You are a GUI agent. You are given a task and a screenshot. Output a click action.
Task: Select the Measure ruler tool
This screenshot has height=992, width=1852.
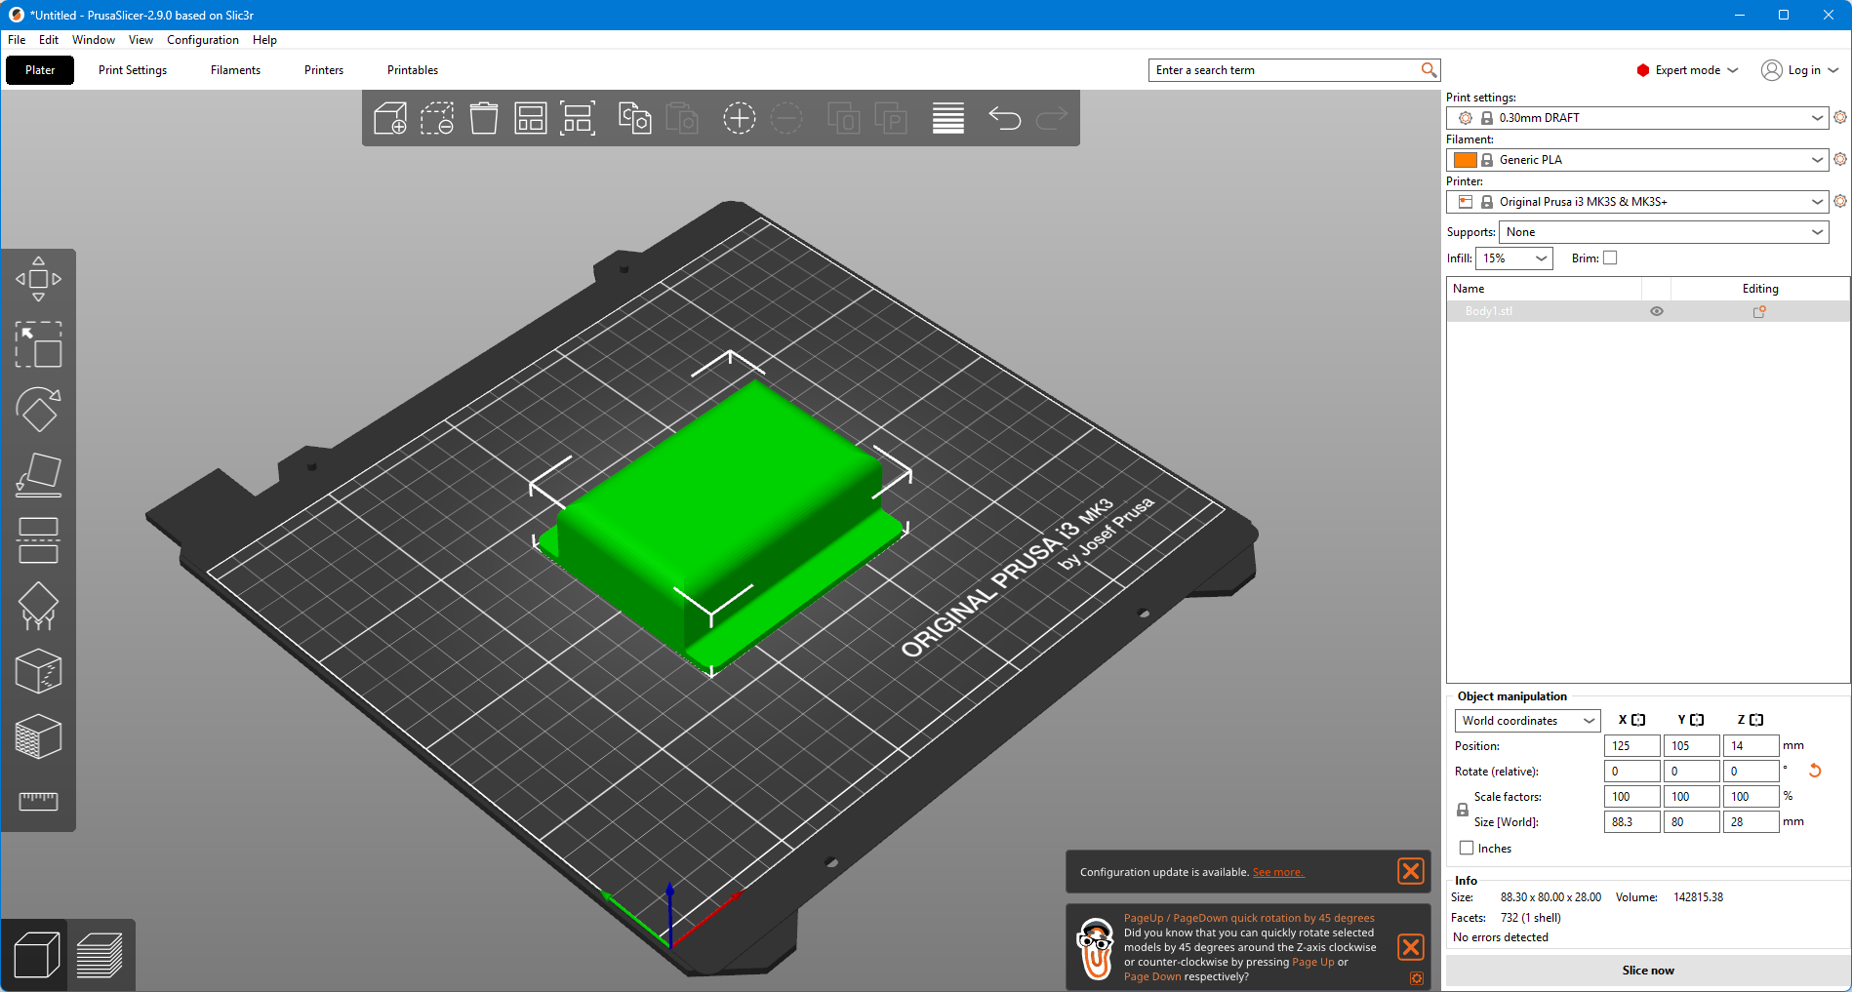[x=38, y=801]
